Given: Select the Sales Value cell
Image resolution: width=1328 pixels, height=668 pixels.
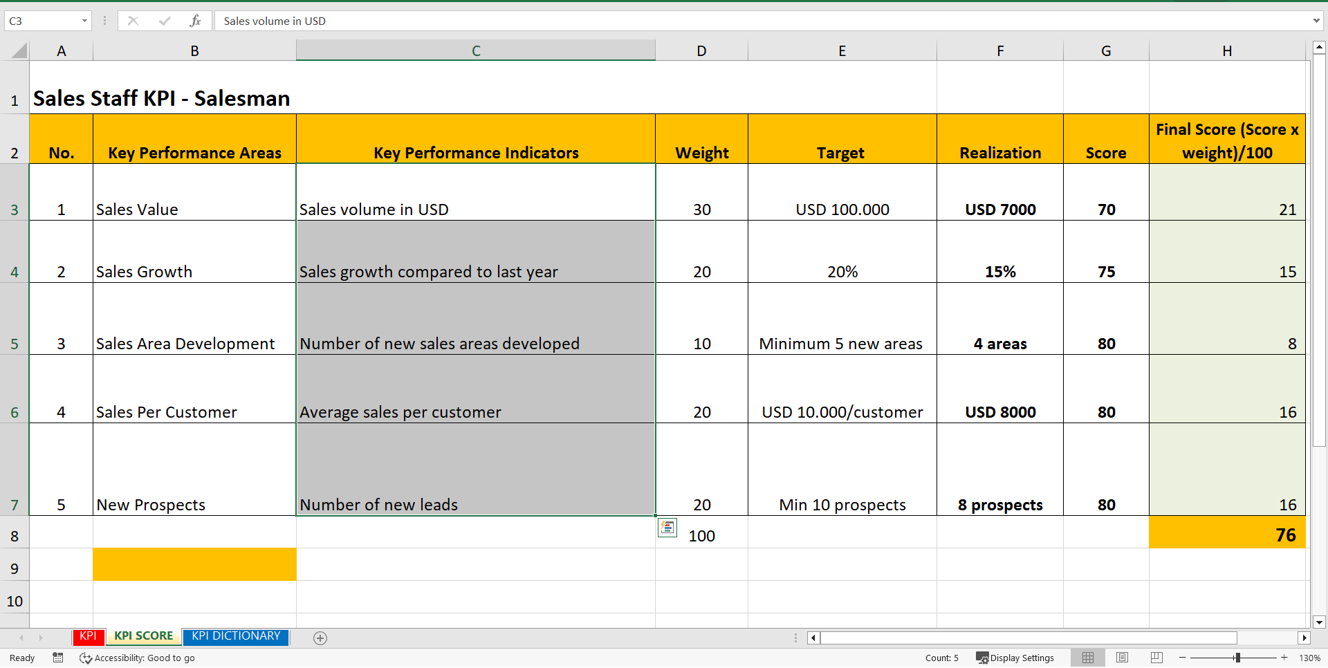Looking at the screenshot, I should tap(194, 192).
